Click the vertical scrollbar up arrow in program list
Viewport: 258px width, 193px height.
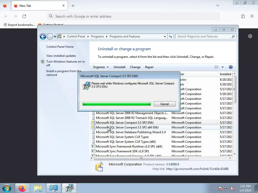[235, 74]
